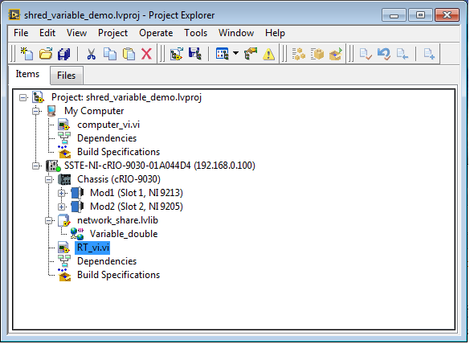The height and width of the screenshot is (344, 470).
Task: Click the yellow warning triangle icon
Action: (268, 55)
